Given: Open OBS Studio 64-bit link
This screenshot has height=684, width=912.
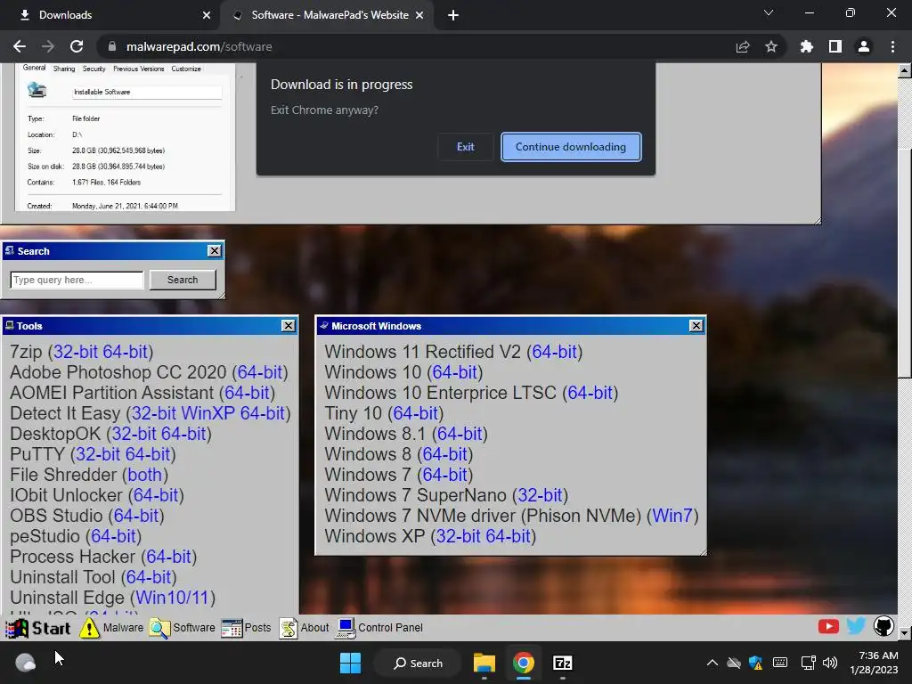Looking at the screenshot, I should (136, 516).
